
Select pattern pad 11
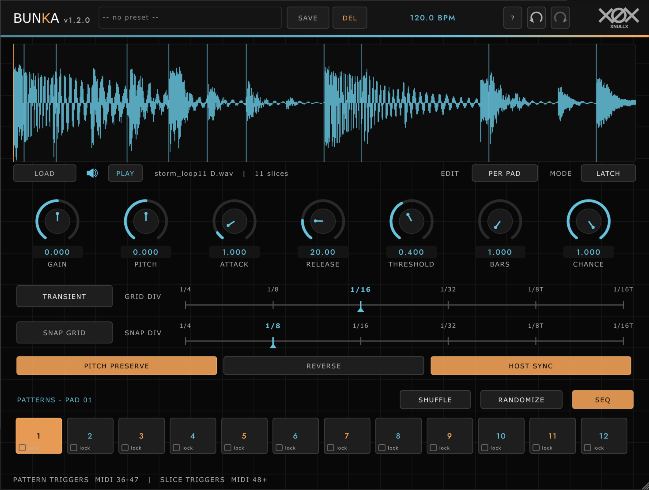[553, 436]
